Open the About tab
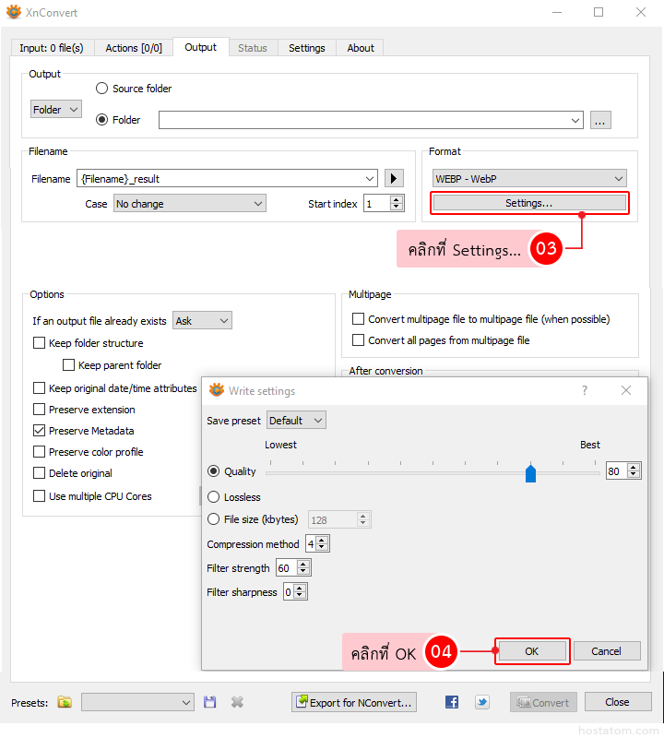 [361, 48]
